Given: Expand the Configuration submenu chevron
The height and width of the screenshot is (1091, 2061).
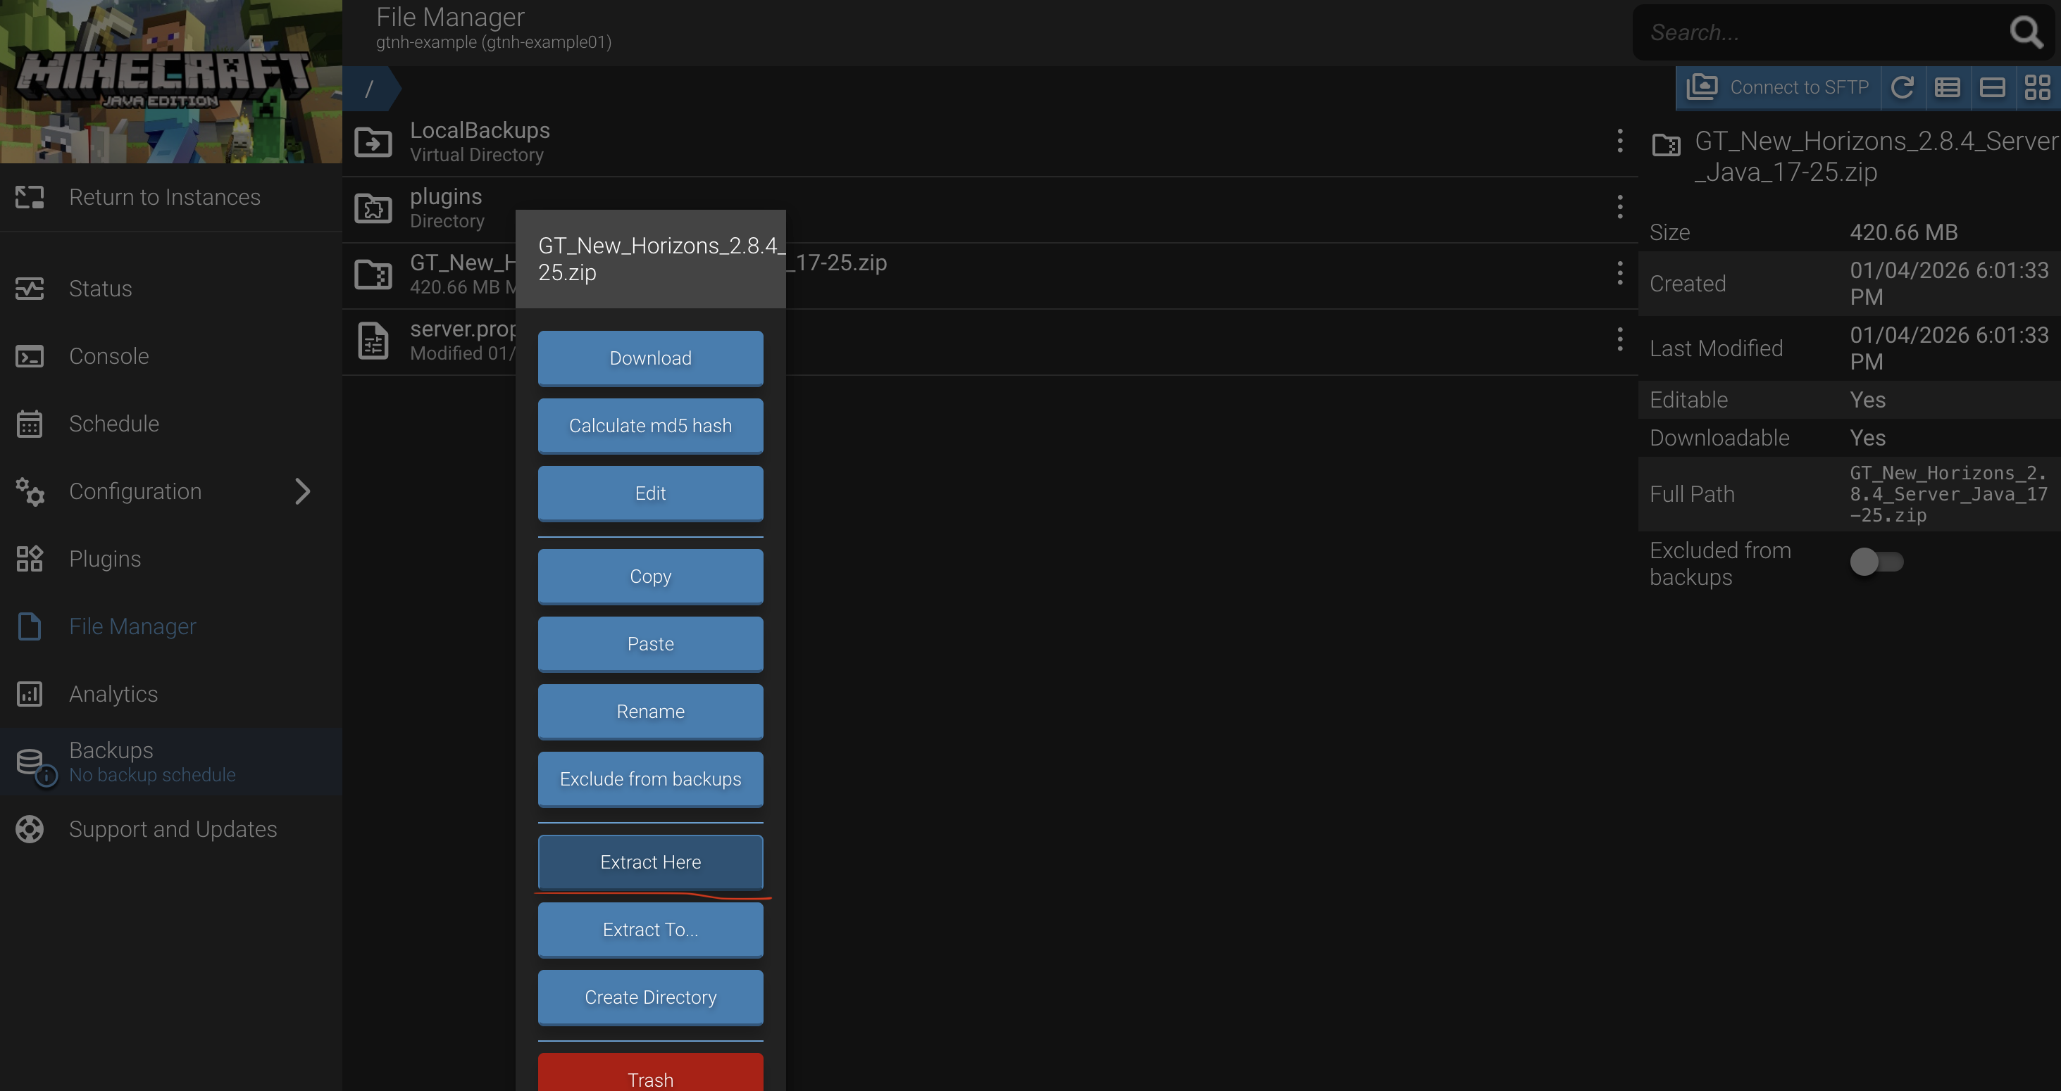Looking at the screenshot, I should [302, 491].
